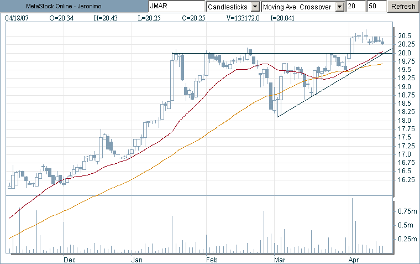Click the Dec label on the time axis
This screenshot has height=264, width=420.
(x=70, y=260)
